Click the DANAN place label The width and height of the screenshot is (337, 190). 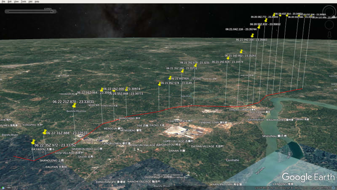click(x=177, y=151)
